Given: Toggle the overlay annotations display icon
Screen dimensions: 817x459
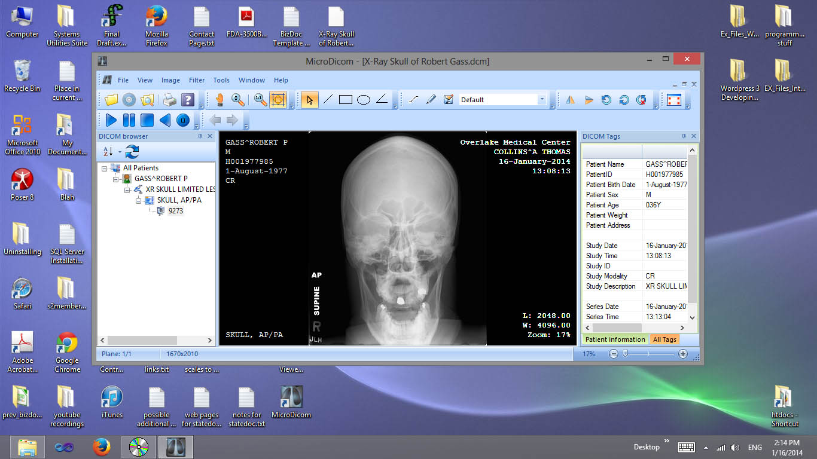Looking at the screenshot, I should (674, 100).
